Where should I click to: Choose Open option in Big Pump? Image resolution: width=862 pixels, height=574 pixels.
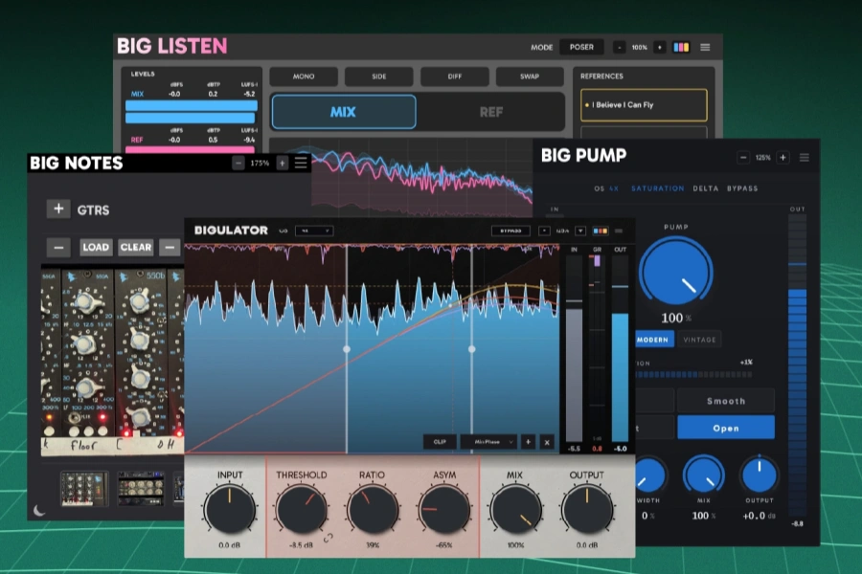(726, 428)
